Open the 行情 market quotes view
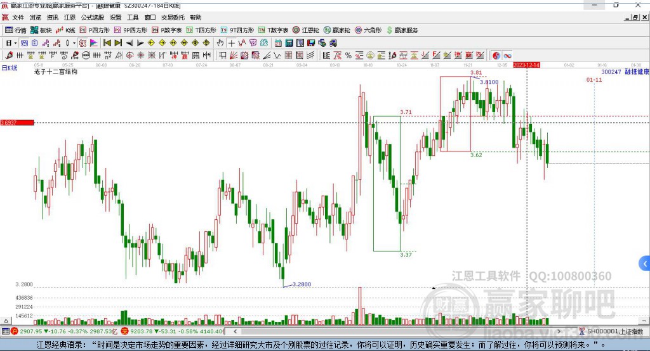Screen dimensions: 650x351 point(15,30)
